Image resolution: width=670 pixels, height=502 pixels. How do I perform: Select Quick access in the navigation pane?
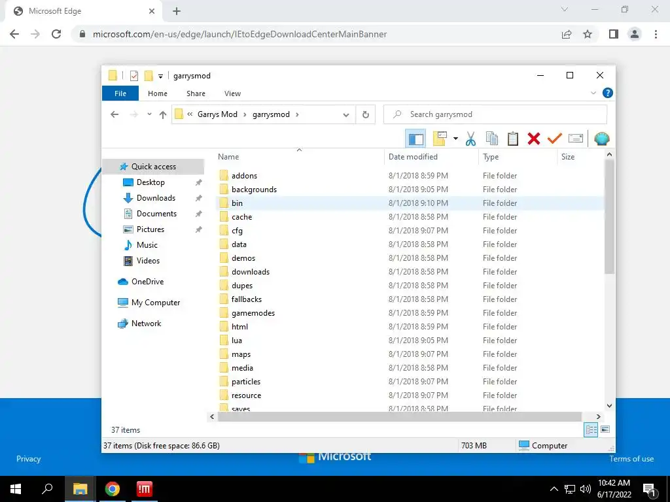[x=153, y=167]
